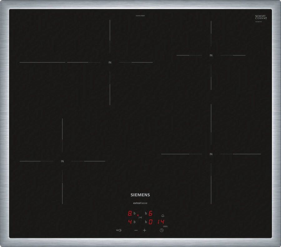Tap the bell alarm icon
This screenshot has width=281, height=247.
pos(163,215)
